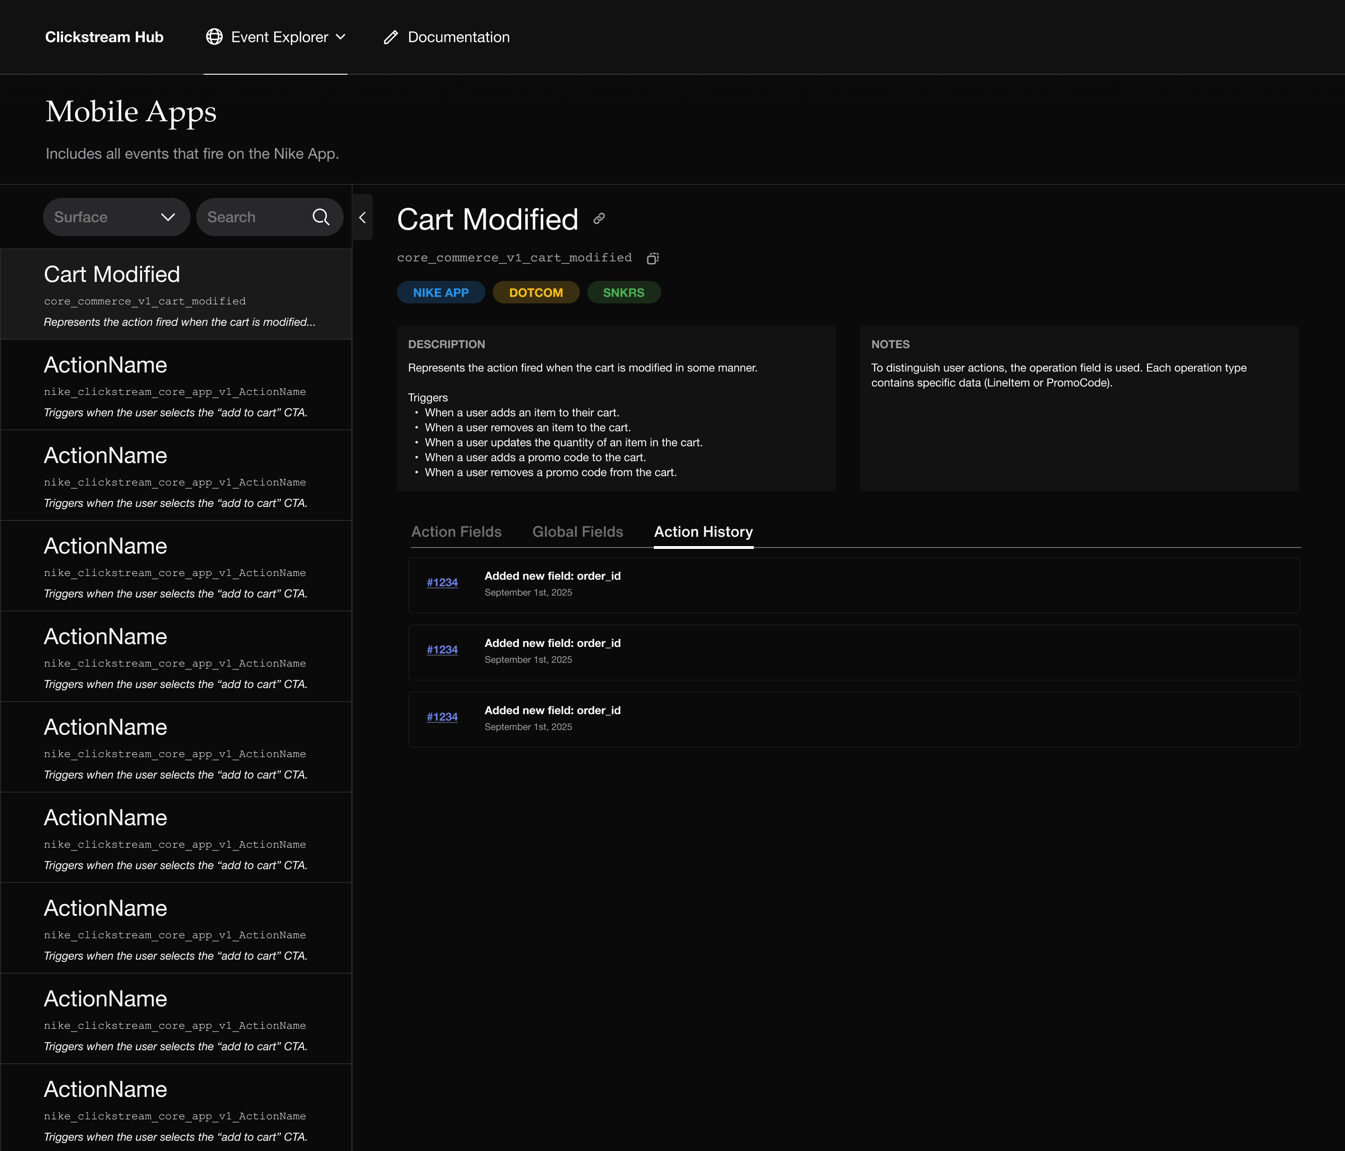Focus the Search input field
This screenshot has width=1345, height=1151.
253,217
